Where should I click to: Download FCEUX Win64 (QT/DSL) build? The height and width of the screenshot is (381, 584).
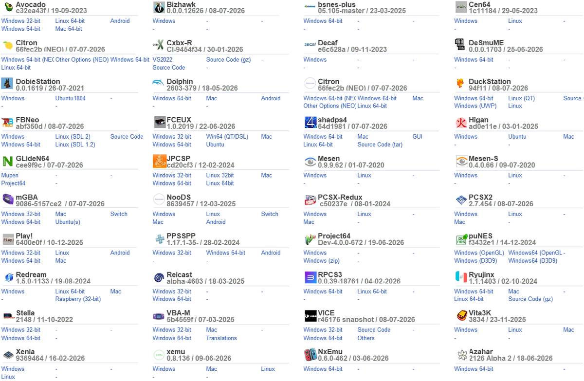[227, 137]
